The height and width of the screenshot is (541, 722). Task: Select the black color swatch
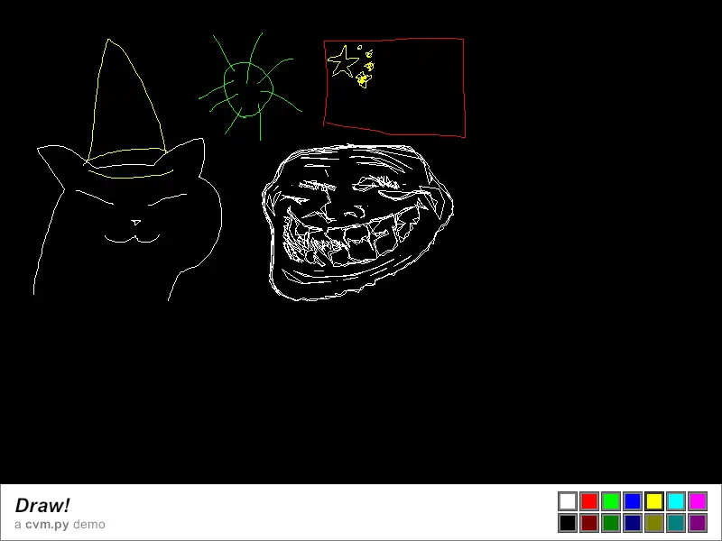pos(568,523)
